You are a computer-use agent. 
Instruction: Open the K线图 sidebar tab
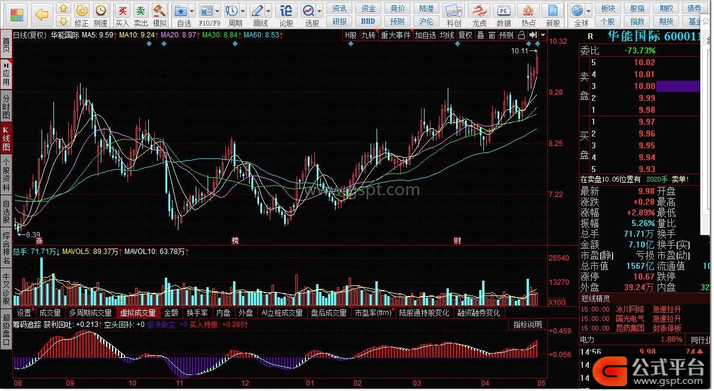(x=6, y=137)
